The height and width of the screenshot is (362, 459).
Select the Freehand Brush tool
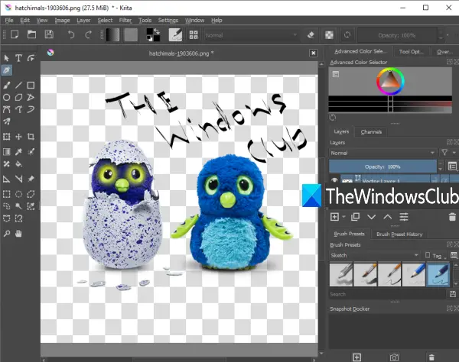coord(6,85)
